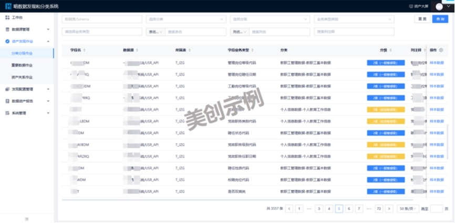This screenshot has width=455, height=223.
Task: Click the 资产大屏 screen icon in header
Action: click(x=410, y=6)
